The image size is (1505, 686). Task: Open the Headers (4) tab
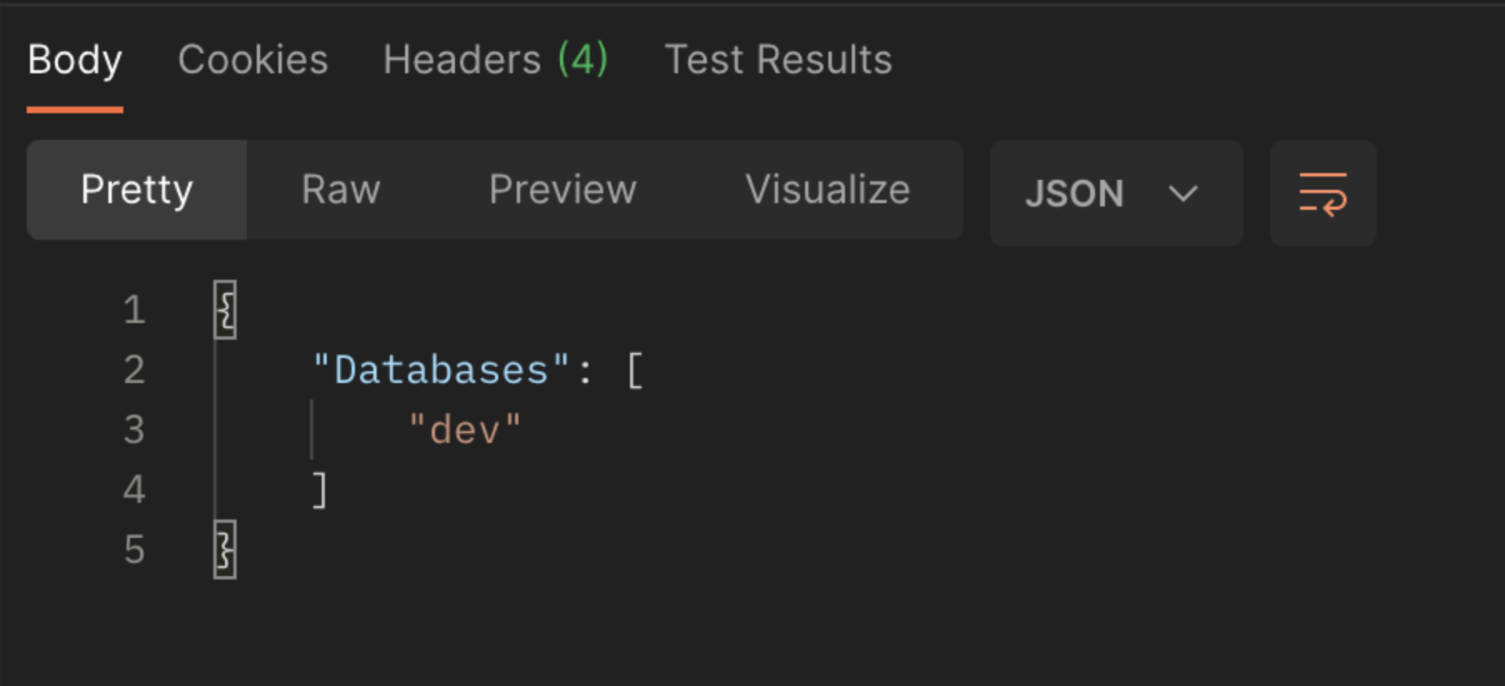coord(496,60)
